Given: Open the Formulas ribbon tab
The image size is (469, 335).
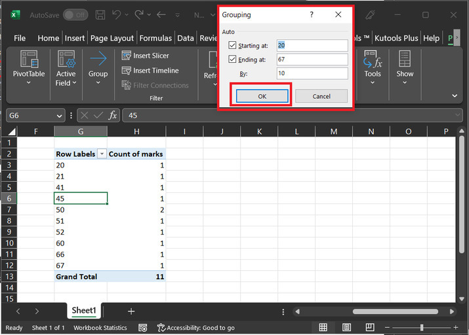Looking at the screenshot, I should [x=155, y=38].
